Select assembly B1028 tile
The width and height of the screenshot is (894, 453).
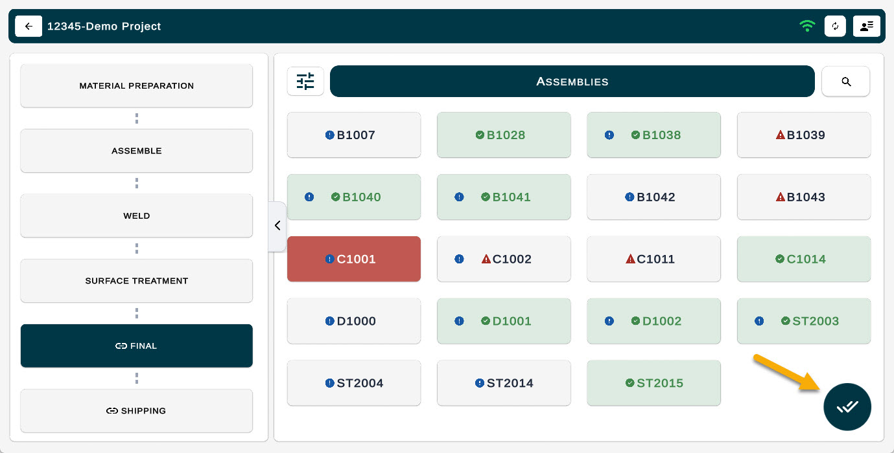coord(504,135)
